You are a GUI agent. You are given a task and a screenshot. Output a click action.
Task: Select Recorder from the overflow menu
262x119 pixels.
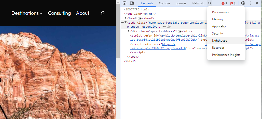(226, 48)
